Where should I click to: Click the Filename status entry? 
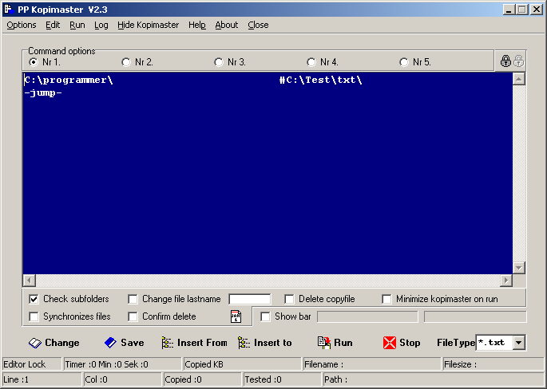[372, 364]
